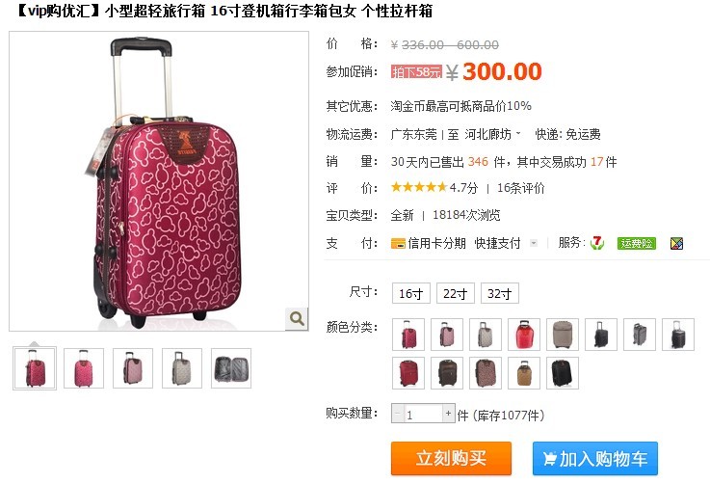The image size is (710, 484).
Task: Click the credit card 信用卡分期 icon
Action: 398,243
